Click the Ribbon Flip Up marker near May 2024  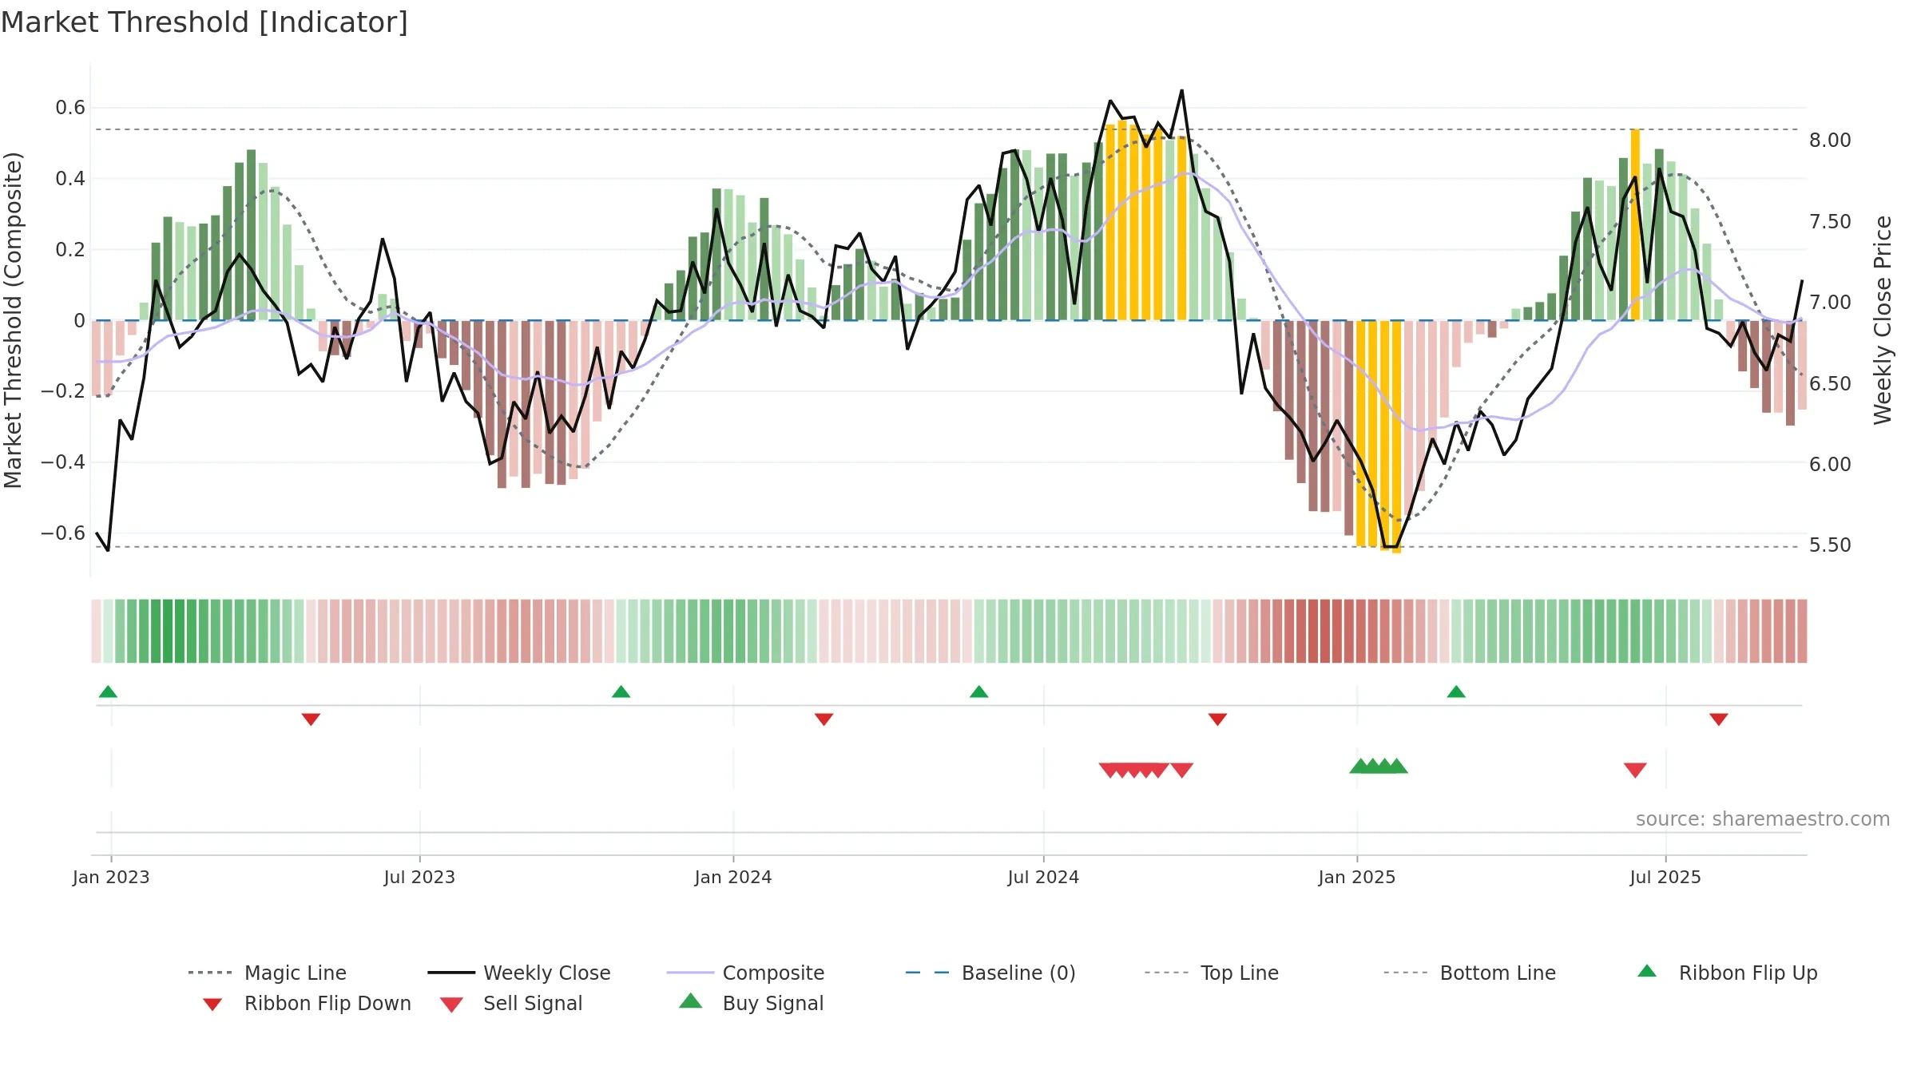click(x=978, y=692)
